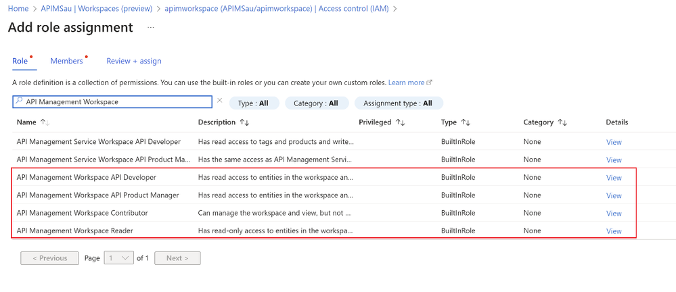676x292 pixels.
Task: Open the ellipsis menu beside Add role assignment
Action: (x=150, y=27)
